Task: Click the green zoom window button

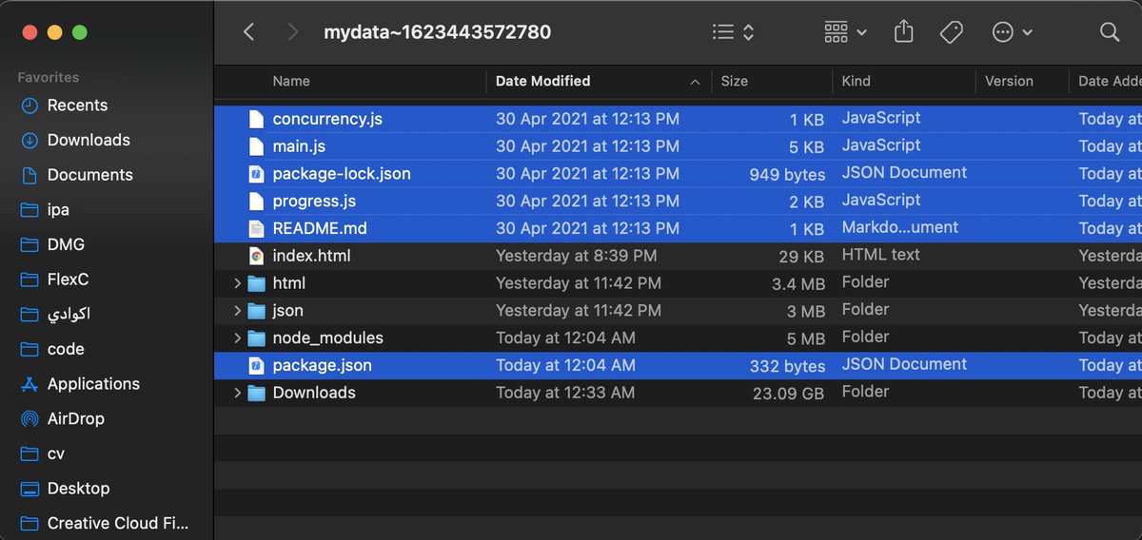Action: (x=80, y=32)
